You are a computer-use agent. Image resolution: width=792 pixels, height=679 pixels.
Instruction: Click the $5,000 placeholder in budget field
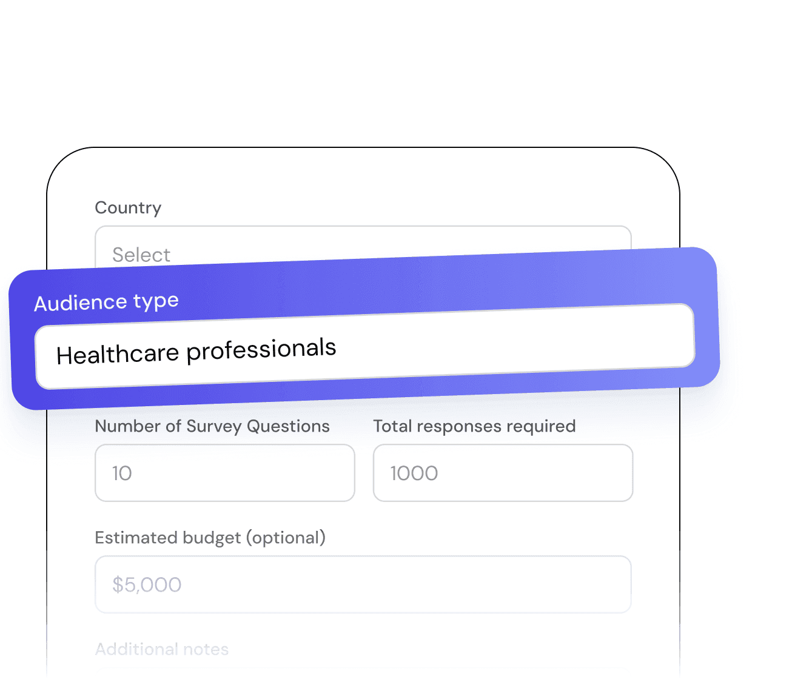tap(147, 585)
